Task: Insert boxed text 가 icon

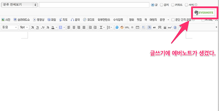Action: pyautogui.click(x=149, y=27)
